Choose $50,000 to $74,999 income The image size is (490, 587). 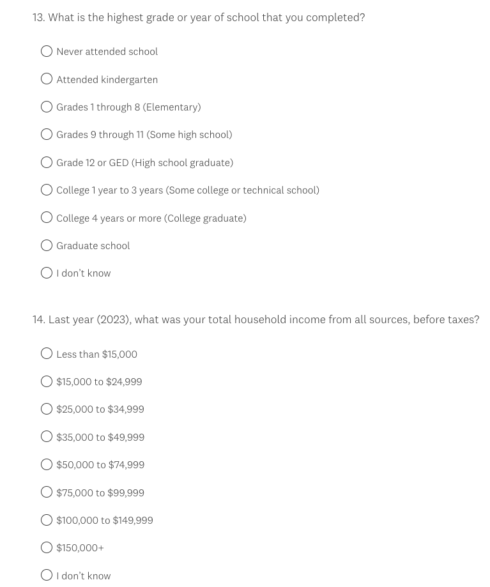[47, 464]
